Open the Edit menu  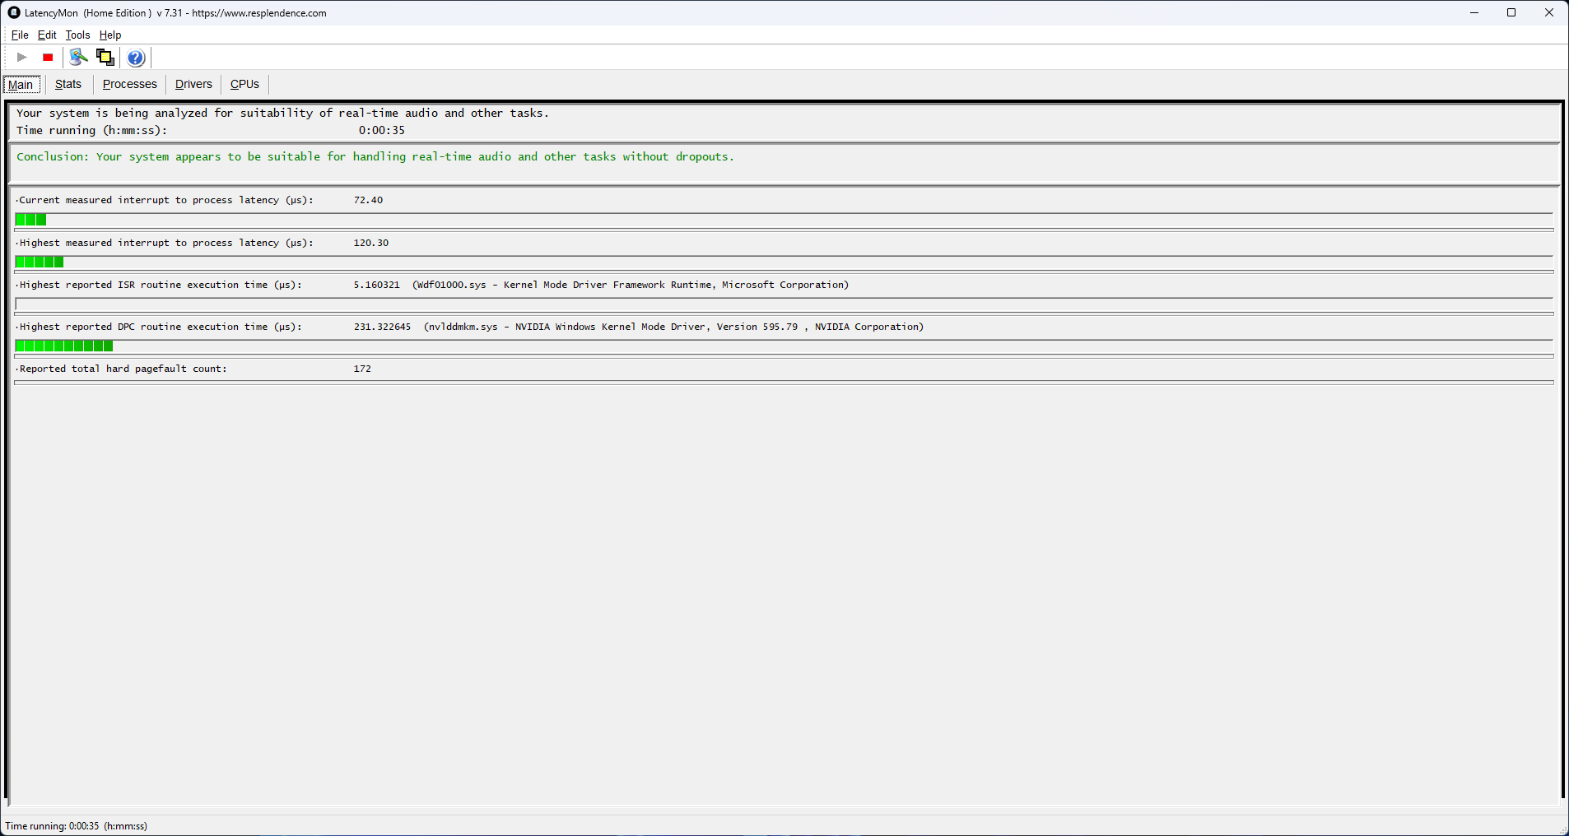(x=47, y=35)
